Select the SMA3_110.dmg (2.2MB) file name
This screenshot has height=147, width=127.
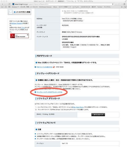(46, 114)
